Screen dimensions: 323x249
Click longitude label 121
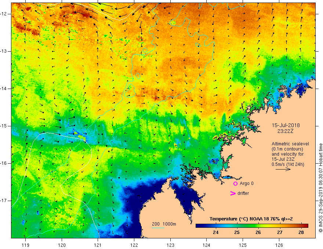pos(98,245)
